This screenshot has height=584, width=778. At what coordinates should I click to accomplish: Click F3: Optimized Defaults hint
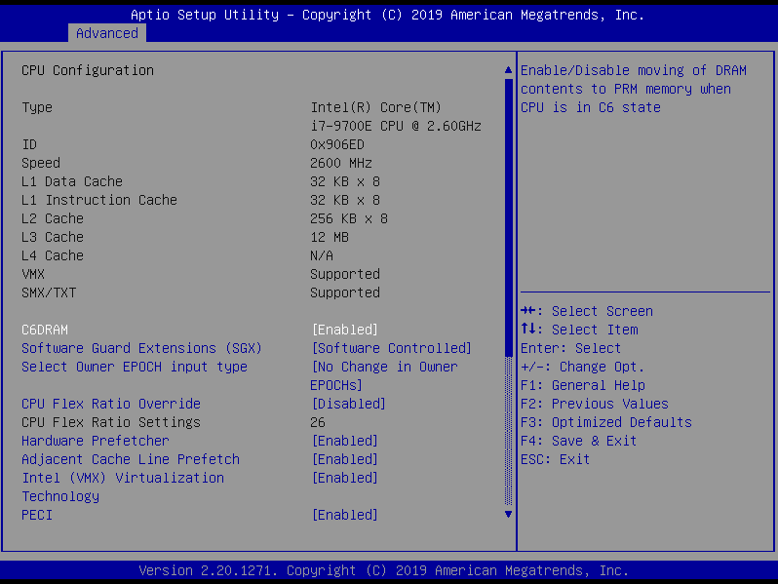point(605,422)
